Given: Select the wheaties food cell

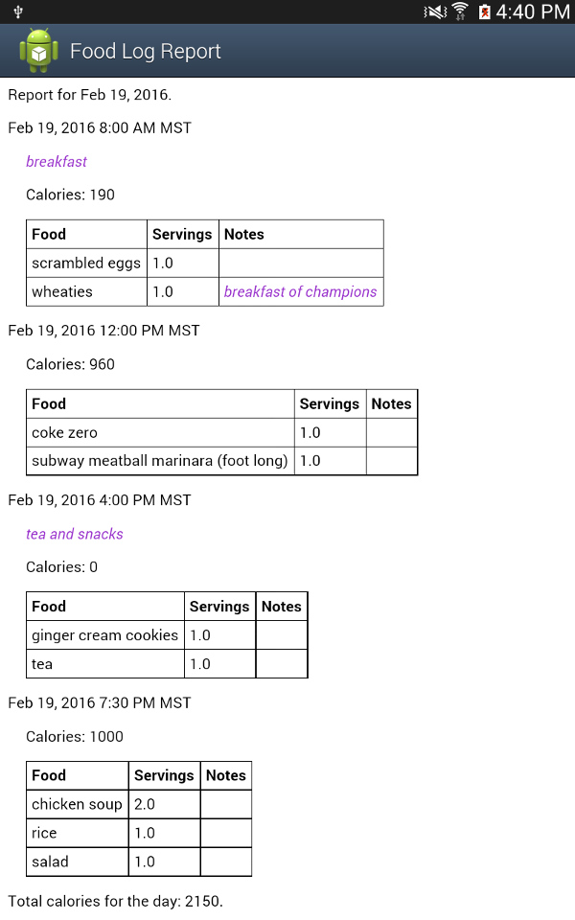Looking at the screenshot, I should coord(86,291).
